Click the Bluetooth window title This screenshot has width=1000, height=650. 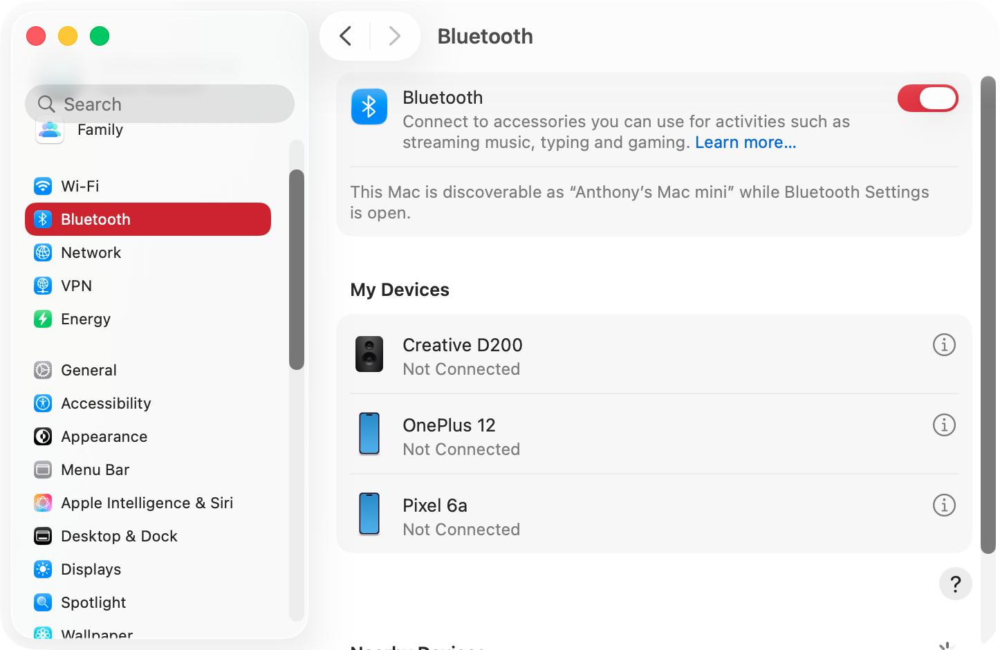(485, 36)
